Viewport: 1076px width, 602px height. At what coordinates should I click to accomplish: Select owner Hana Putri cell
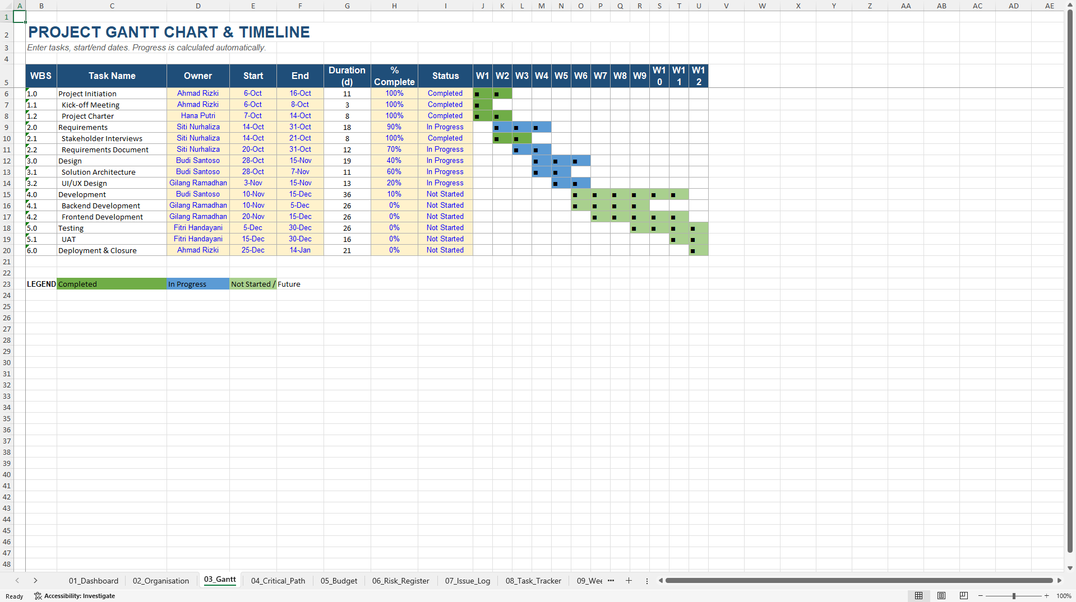(x=198, y=116)
